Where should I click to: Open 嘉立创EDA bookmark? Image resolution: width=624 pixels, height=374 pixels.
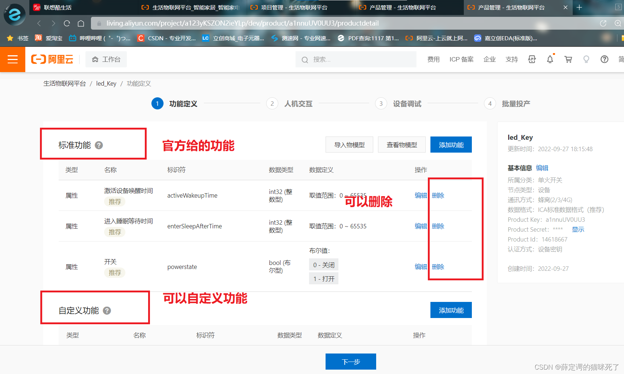(x=506, y=38)
